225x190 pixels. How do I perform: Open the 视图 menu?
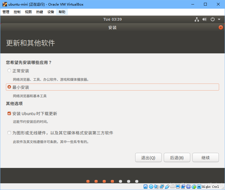[28, 12]
